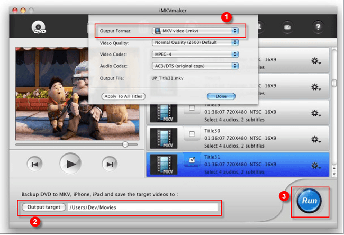Open the settings gear for Title31
Image resolution: width=344 pixels, height=235 pixels.
[316, 166]
